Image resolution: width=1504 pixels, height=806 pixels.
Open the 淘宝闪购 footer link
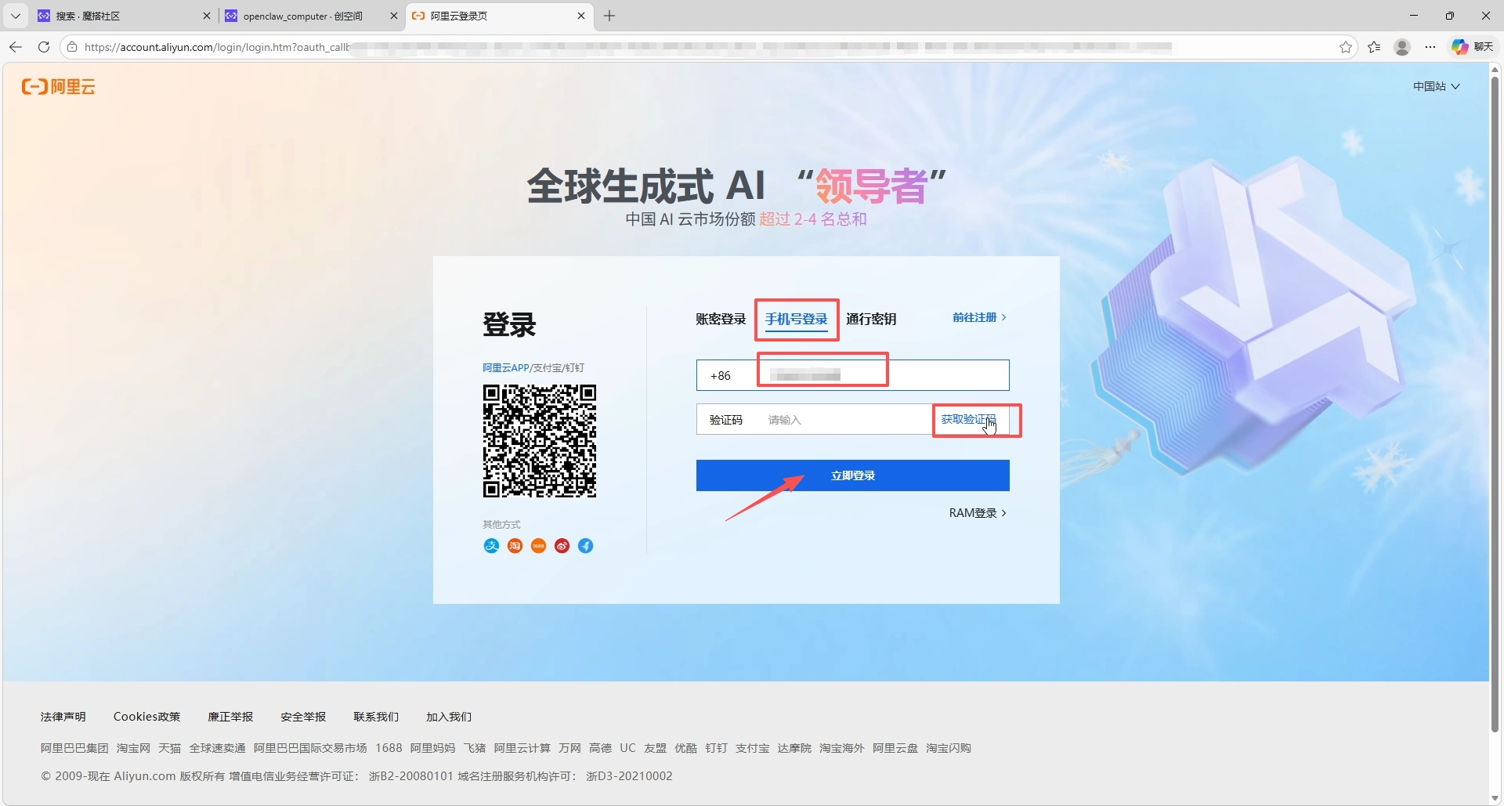[x=948, y=748]
